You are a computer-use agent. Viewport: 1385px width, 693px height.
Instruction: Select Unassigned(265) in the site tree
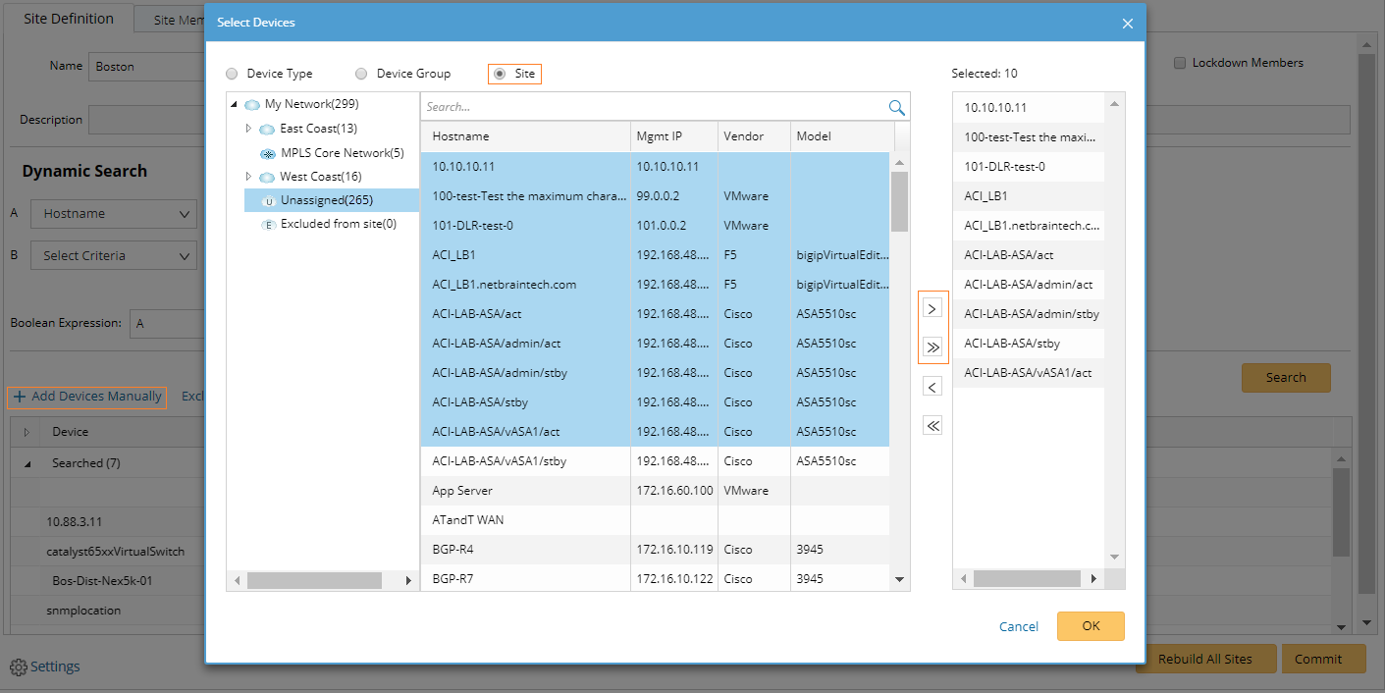326,200
